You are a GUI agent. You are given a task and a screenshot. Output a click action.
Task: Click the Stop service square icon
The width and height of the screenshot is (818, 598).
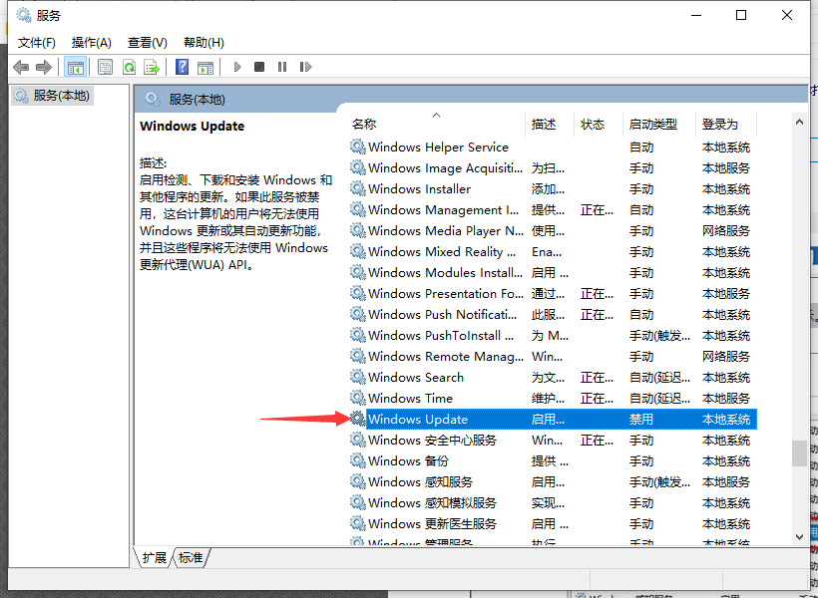[259, 67]
